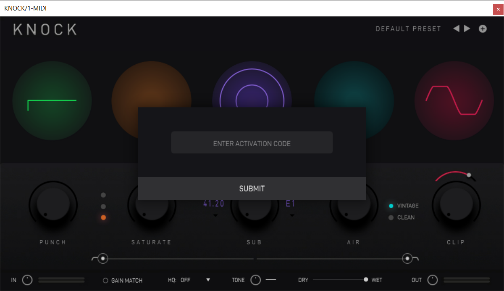Click the right range slider handle

(x=407, y=259)
